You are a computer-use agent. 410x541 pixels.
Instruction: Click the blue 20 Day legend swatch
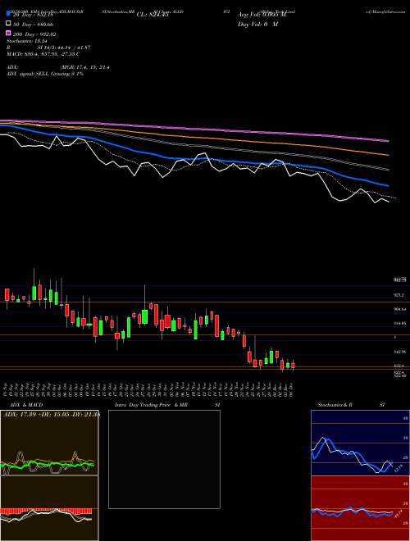pos(9,14)
